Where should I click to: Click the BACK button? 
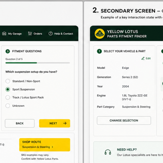point(20,123)
